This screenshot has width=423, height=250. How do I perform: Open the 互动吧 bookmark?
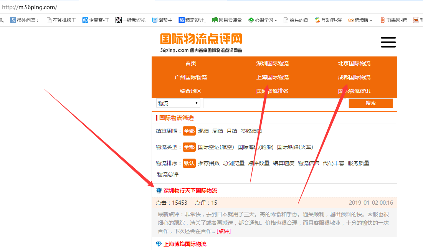click(x=328, y=20)
